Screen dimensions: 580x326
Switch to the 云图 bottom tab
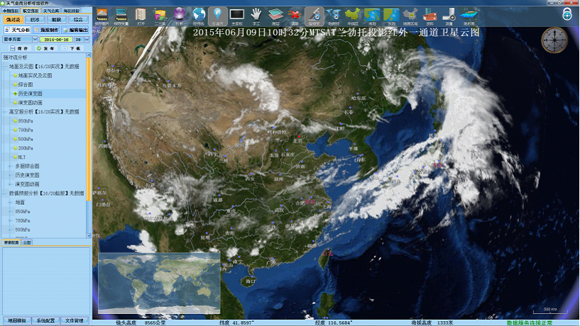(27, 242)
